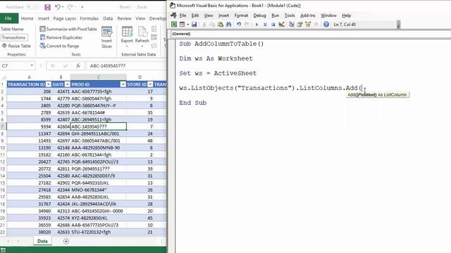Image resolution: width=451 pixels, height=253 pixels.
Task: Open Format menu in VBA editor
Action: (241, 15)
